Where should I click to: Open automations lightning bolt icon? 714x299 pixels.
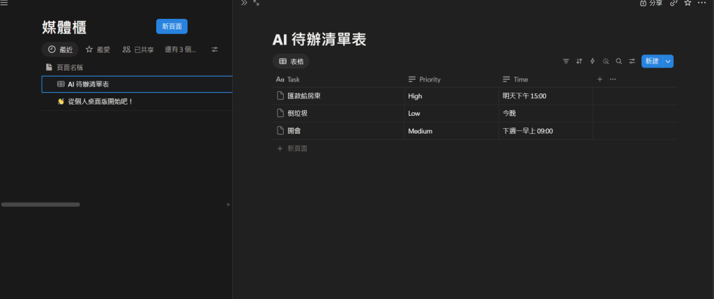click(593, 61)
